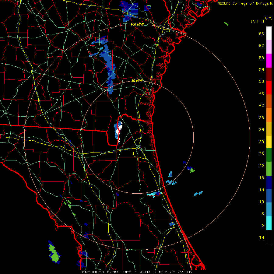Viewport: 274px width, 274px height.
Task: Click the '10' legend value
Action: pos(262,202)
